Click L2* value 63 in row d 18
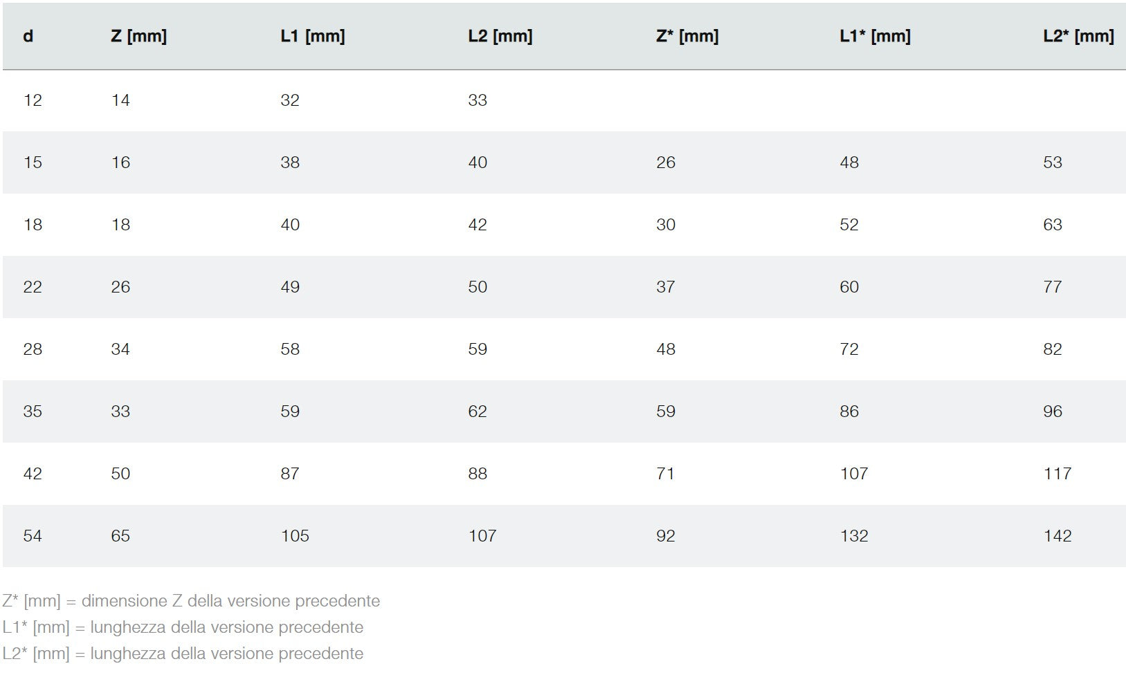 point(1052,225)
